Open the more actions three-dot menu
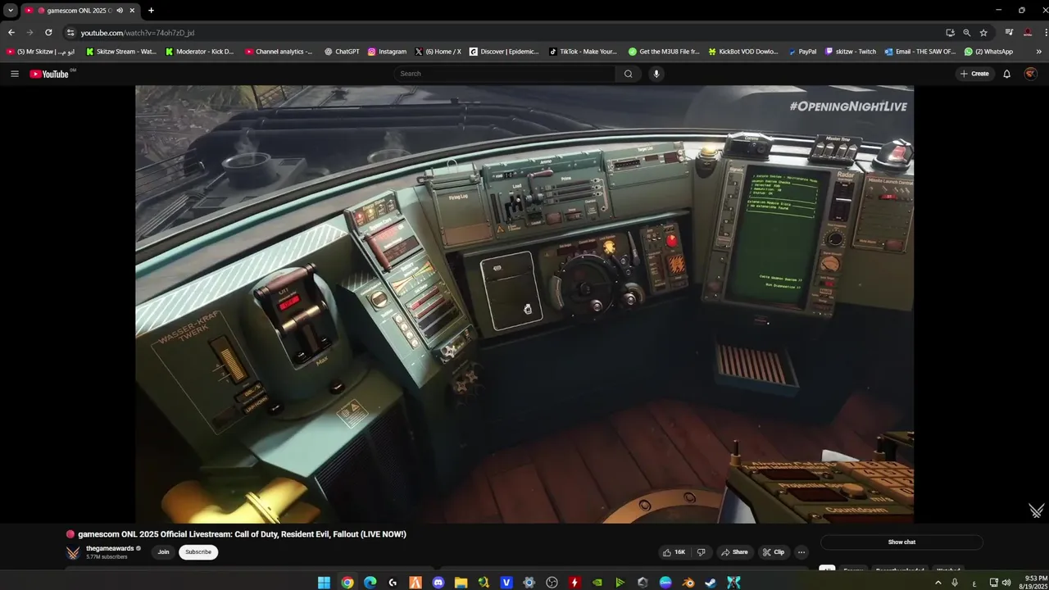The height and width of the screenshot is (590, 1049). [802, 552]
